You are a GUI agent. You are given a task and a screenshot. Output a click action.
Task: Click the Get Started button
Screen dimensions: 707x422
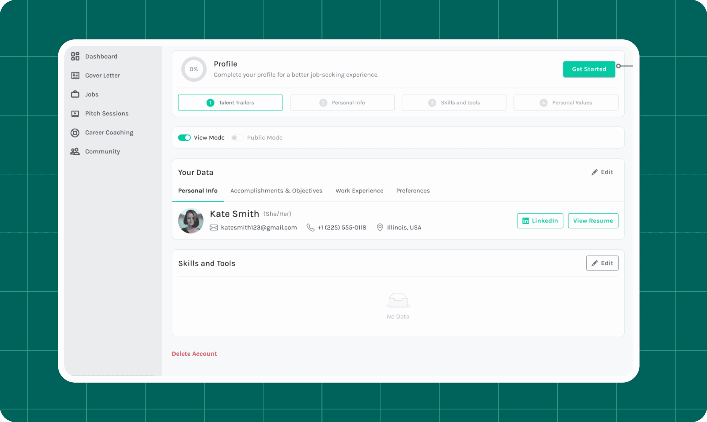589,69
